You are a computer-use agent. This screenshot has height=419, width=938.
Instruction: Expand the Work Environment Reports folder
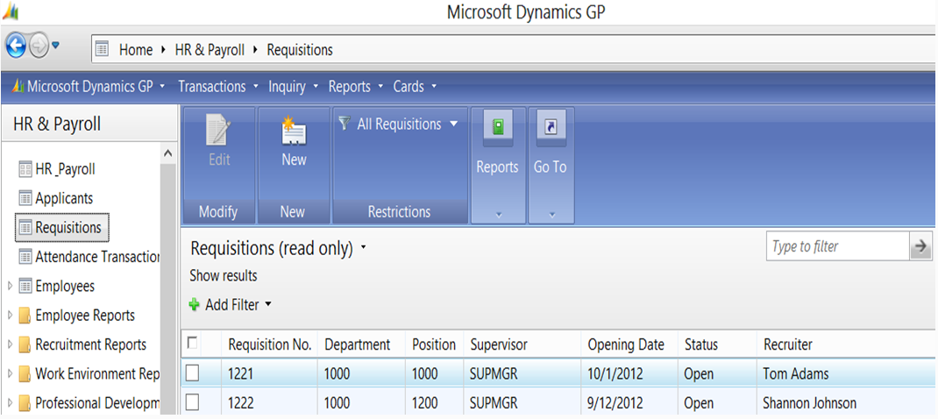point(11,374)
